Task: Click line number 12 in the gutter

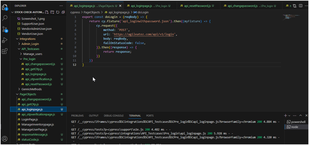Action: [x=75, y=65]
